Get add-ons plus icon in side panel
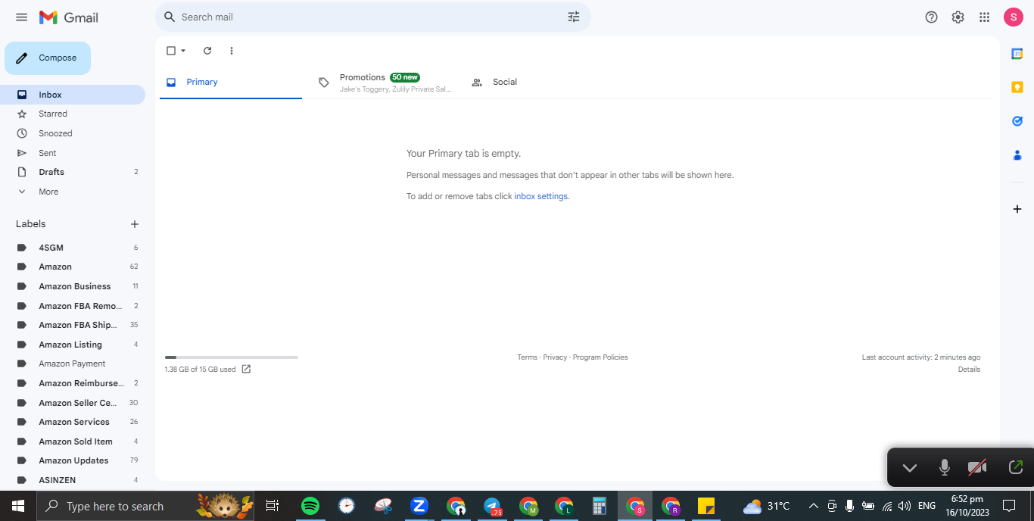Image resolution: width=1034 pixels, height=521 pixels. point(1017,209)
